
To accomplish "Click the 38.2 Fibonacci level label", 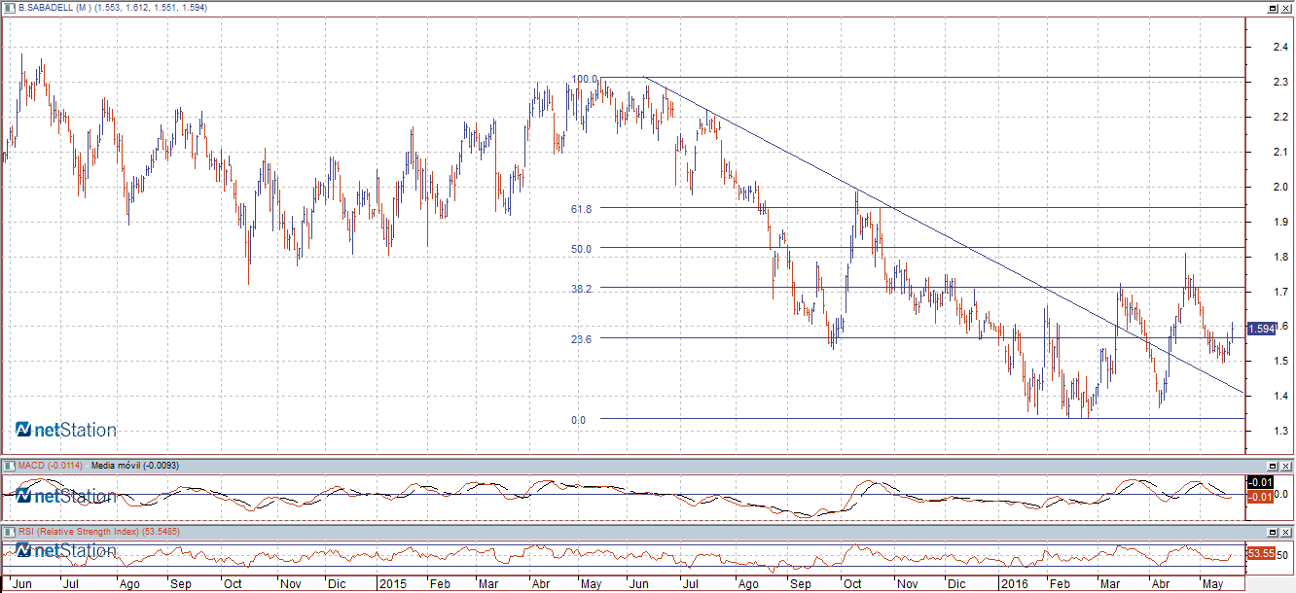I will point(582,289).
